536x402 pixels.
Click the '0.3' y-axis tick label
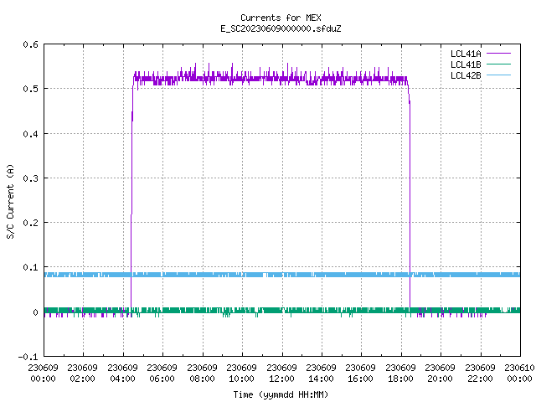[30, 178]
